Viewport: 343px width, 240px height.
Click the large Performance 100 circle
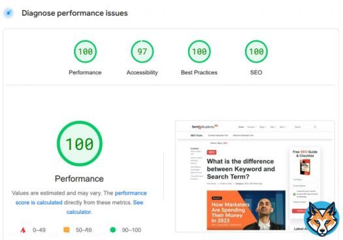pyautogui.click(x=80, y=143)
